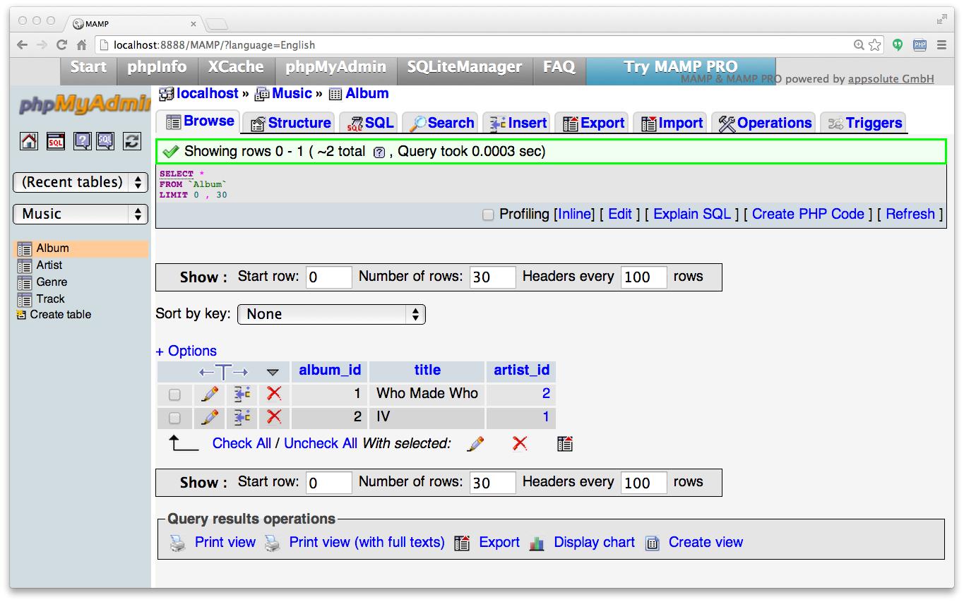This screenshot has height=602, width=964.
Task: Click the top 'Start row' input field
Action: pyautogui.click(x=329, y=277)
